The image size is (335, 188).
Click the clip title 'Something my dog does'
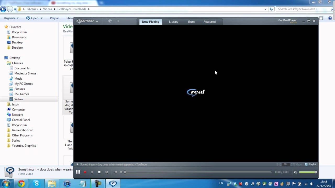point(113,164)
